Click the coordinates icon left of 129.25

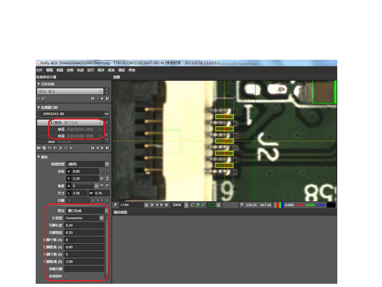point(242,205)
